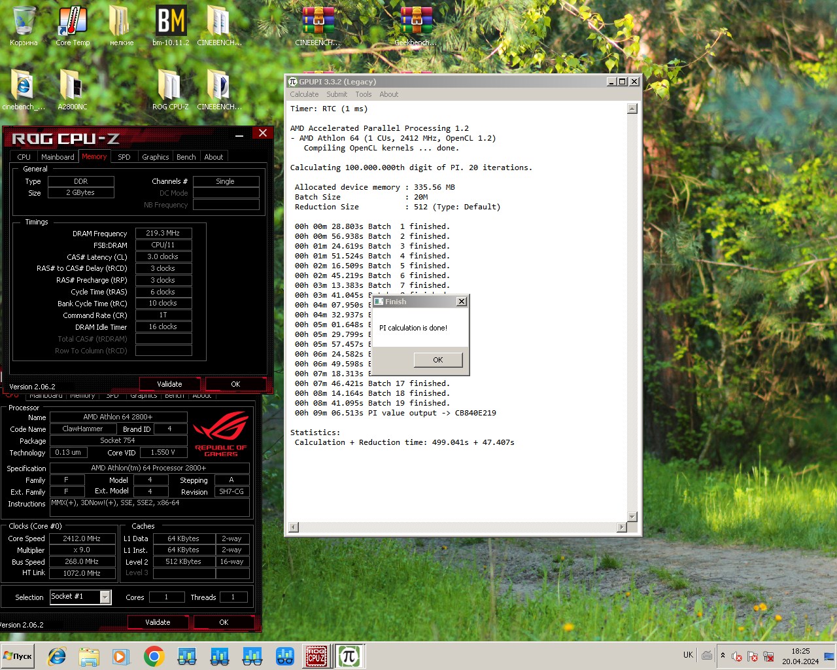This screenshot has height=670, width=837.
Task: Click the HT Link value 1072.0 MHz
Action: point(82,573)
